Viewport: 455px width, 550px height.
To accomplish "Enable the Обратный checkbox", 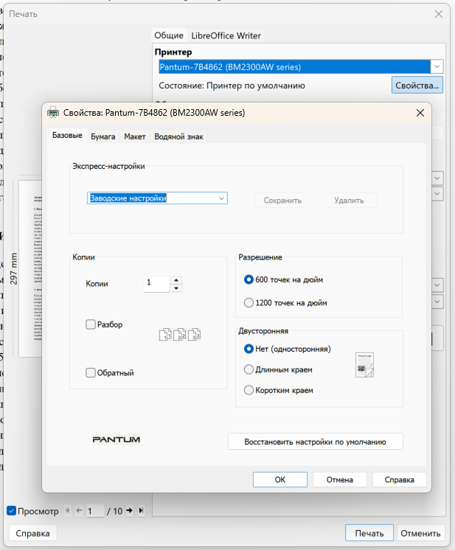I will [x=91, y=373].
